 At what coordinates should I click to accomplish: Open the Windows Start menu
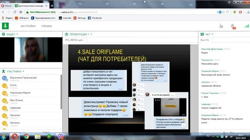coord(4,136)
